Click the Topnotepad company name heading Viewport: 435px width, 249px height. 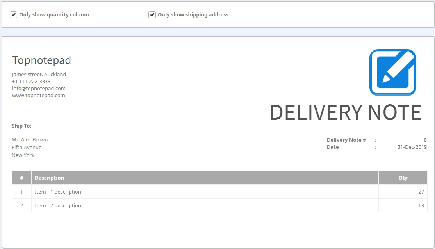[42, 60]
